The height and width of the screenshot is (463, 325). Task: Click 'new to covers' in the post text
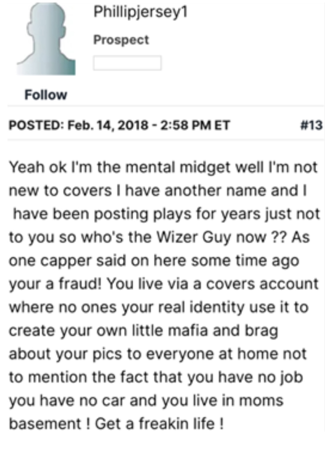coord(60,191)
